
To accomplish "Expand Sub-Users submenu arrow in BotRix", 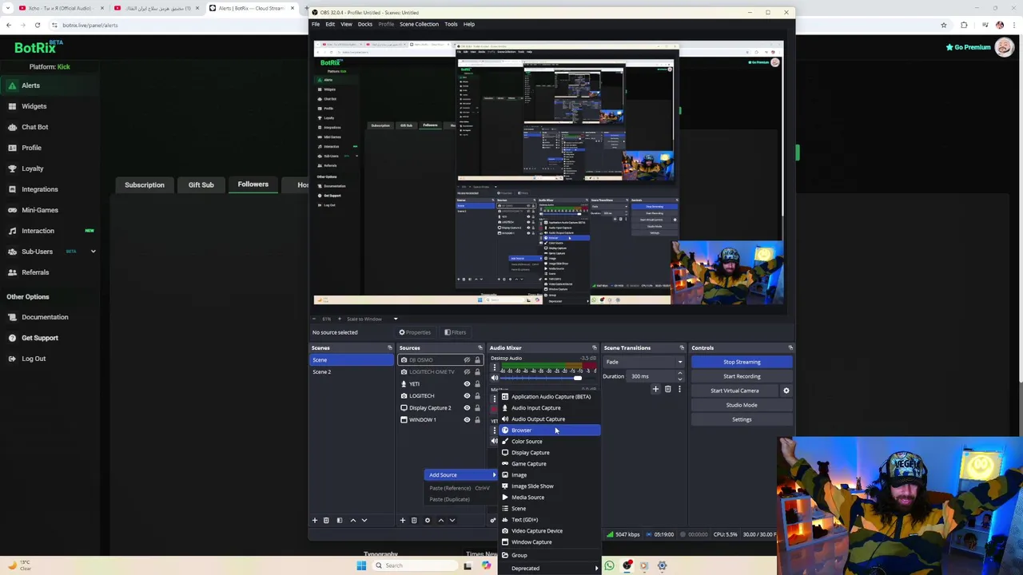I will (93, 252).
